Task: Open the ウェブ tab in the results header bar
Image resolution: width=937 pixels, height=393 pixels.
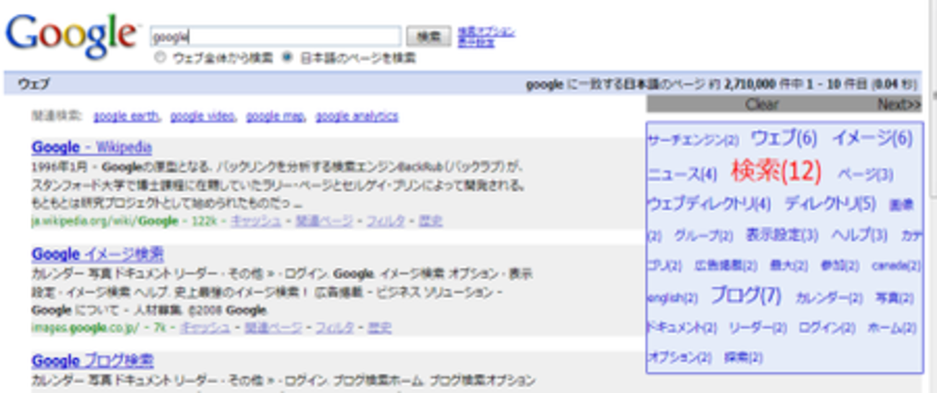Action: tap(33, 84)
